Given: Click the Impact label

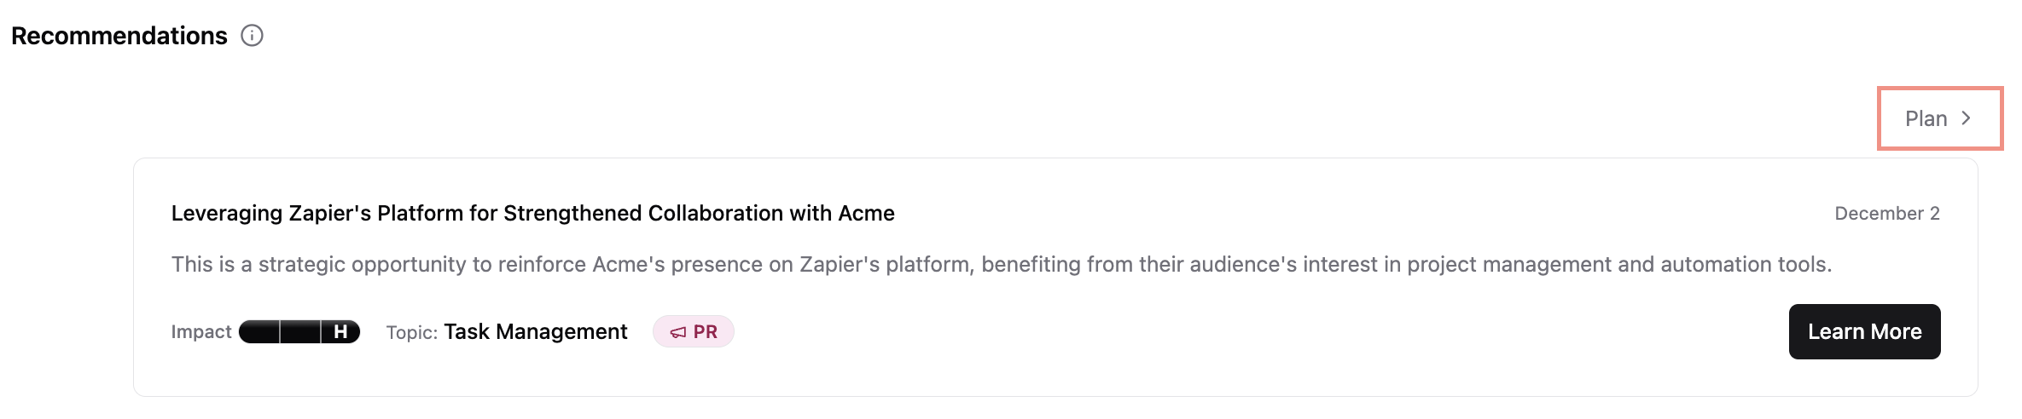Looking at the screenshot, I should [x=201, y=332].
